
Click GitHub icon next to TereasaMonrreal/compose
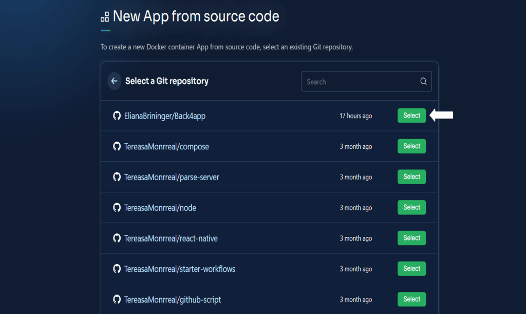tap(117, 146)
